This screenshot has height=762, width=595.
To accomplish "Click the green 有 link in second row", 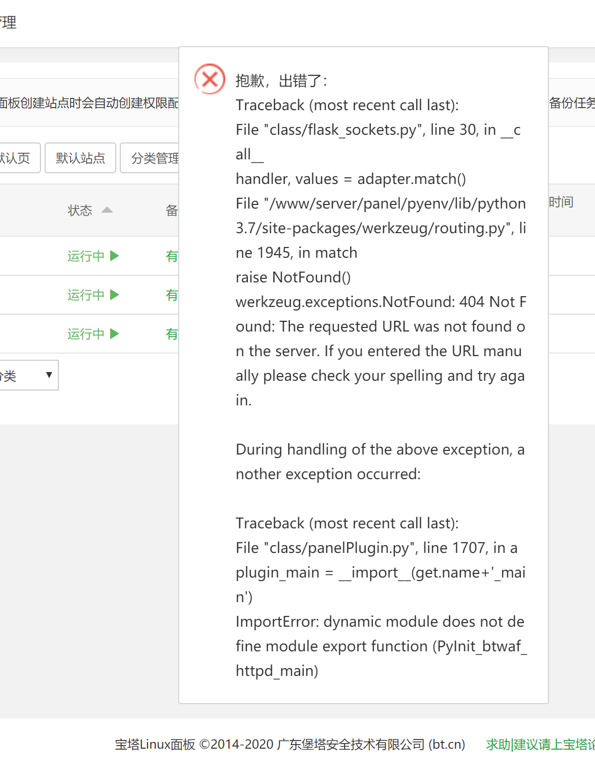I will (172, 295).
